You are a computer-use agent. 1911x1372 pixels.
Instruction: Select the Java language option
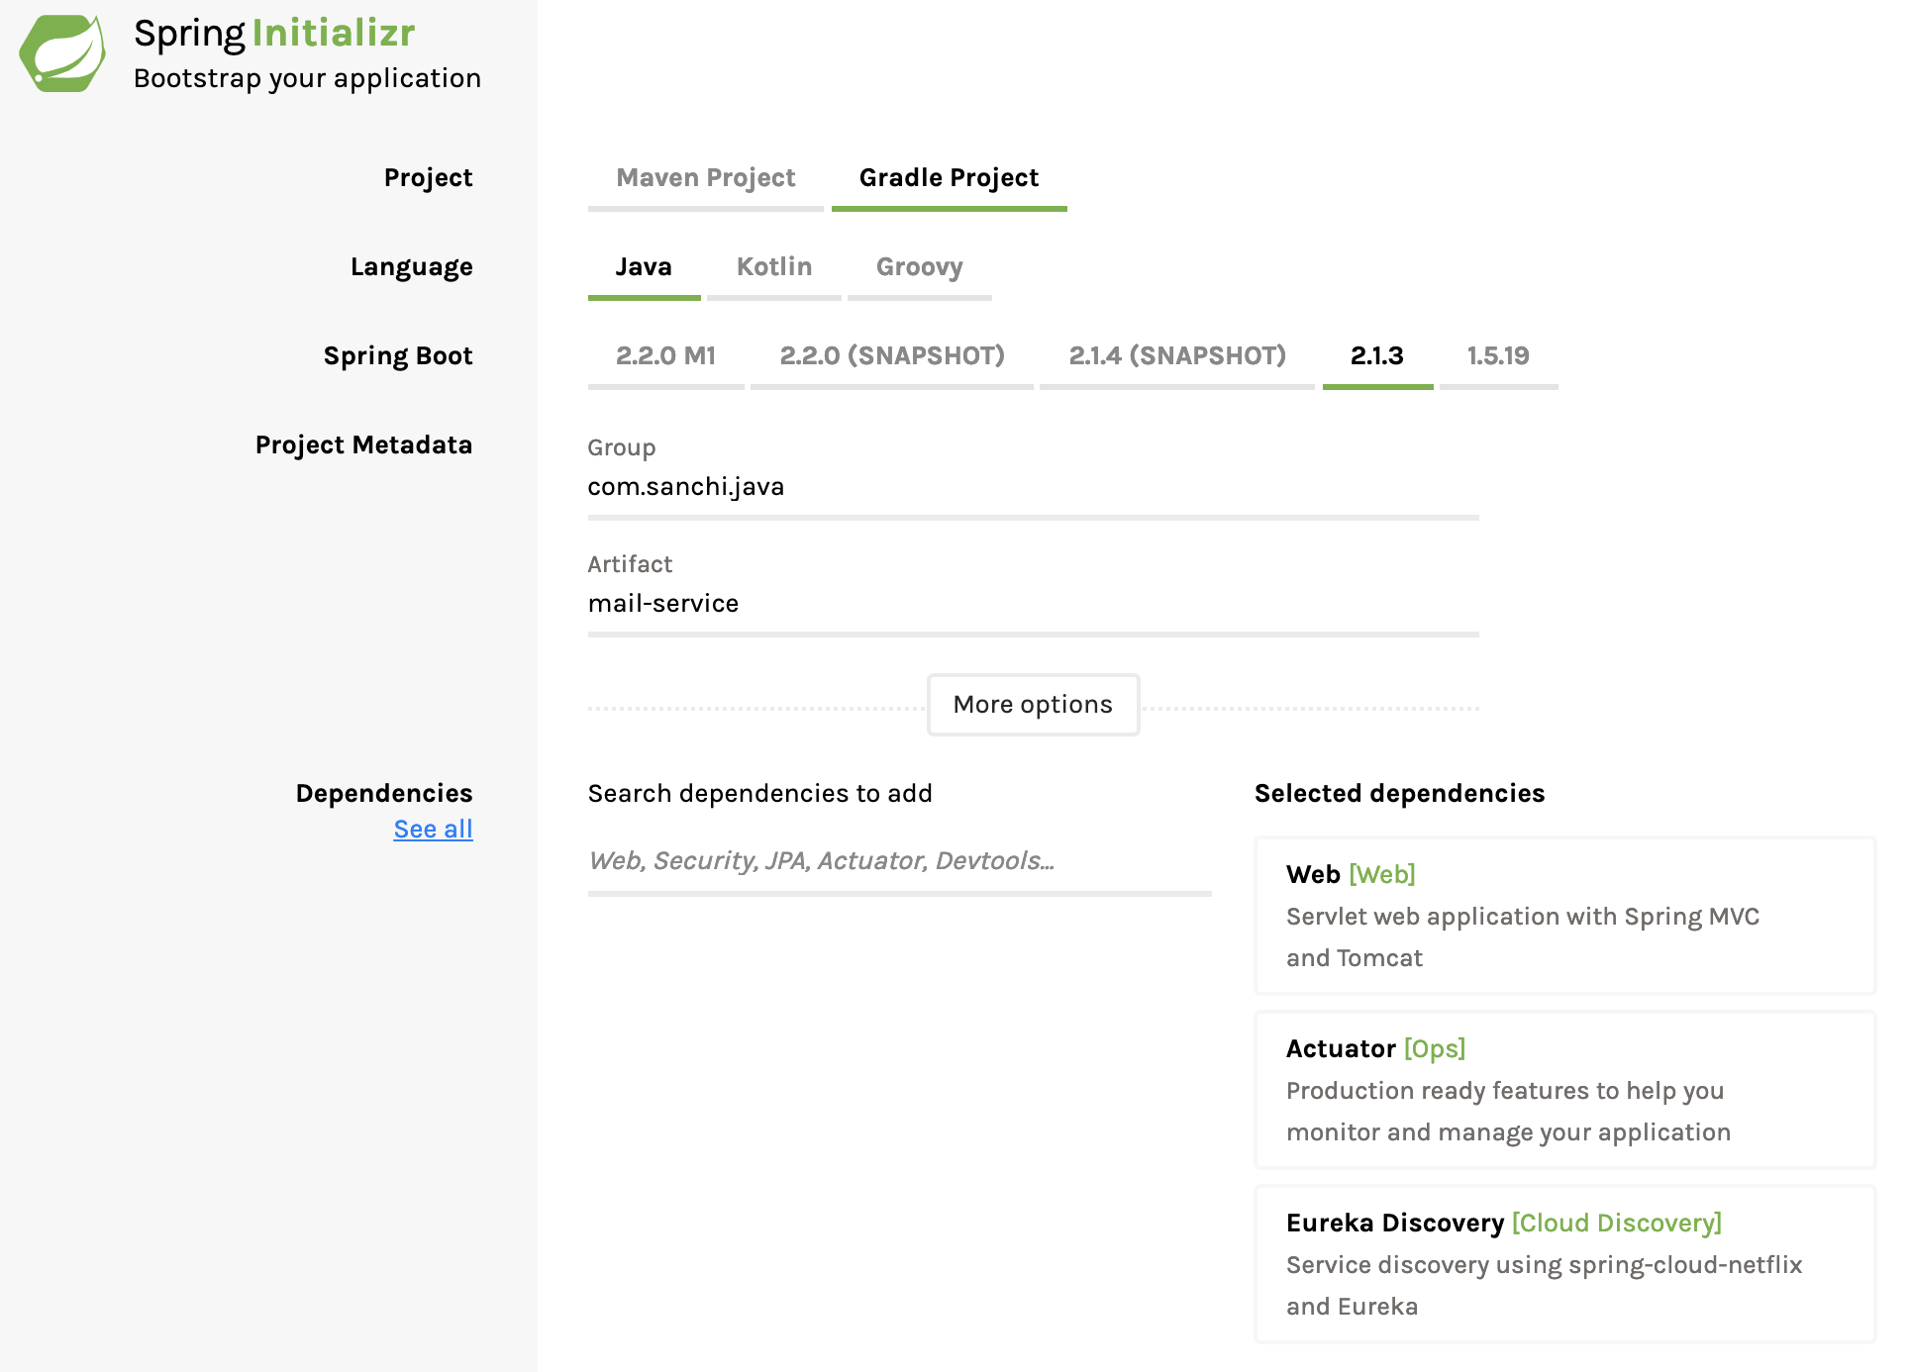644,267
